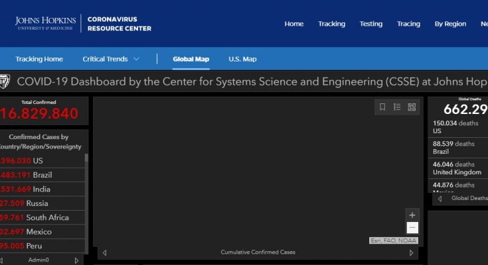
Task: Open Tracking Home tab
Action: [x=39, y=59]
